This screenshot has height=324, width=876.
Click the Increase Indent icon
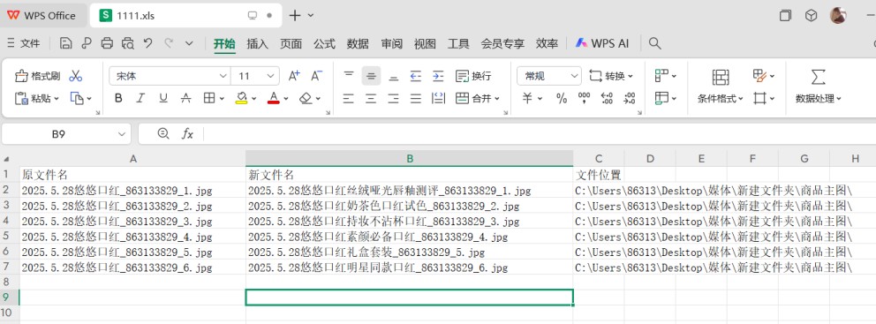click(x=438, y=75)
